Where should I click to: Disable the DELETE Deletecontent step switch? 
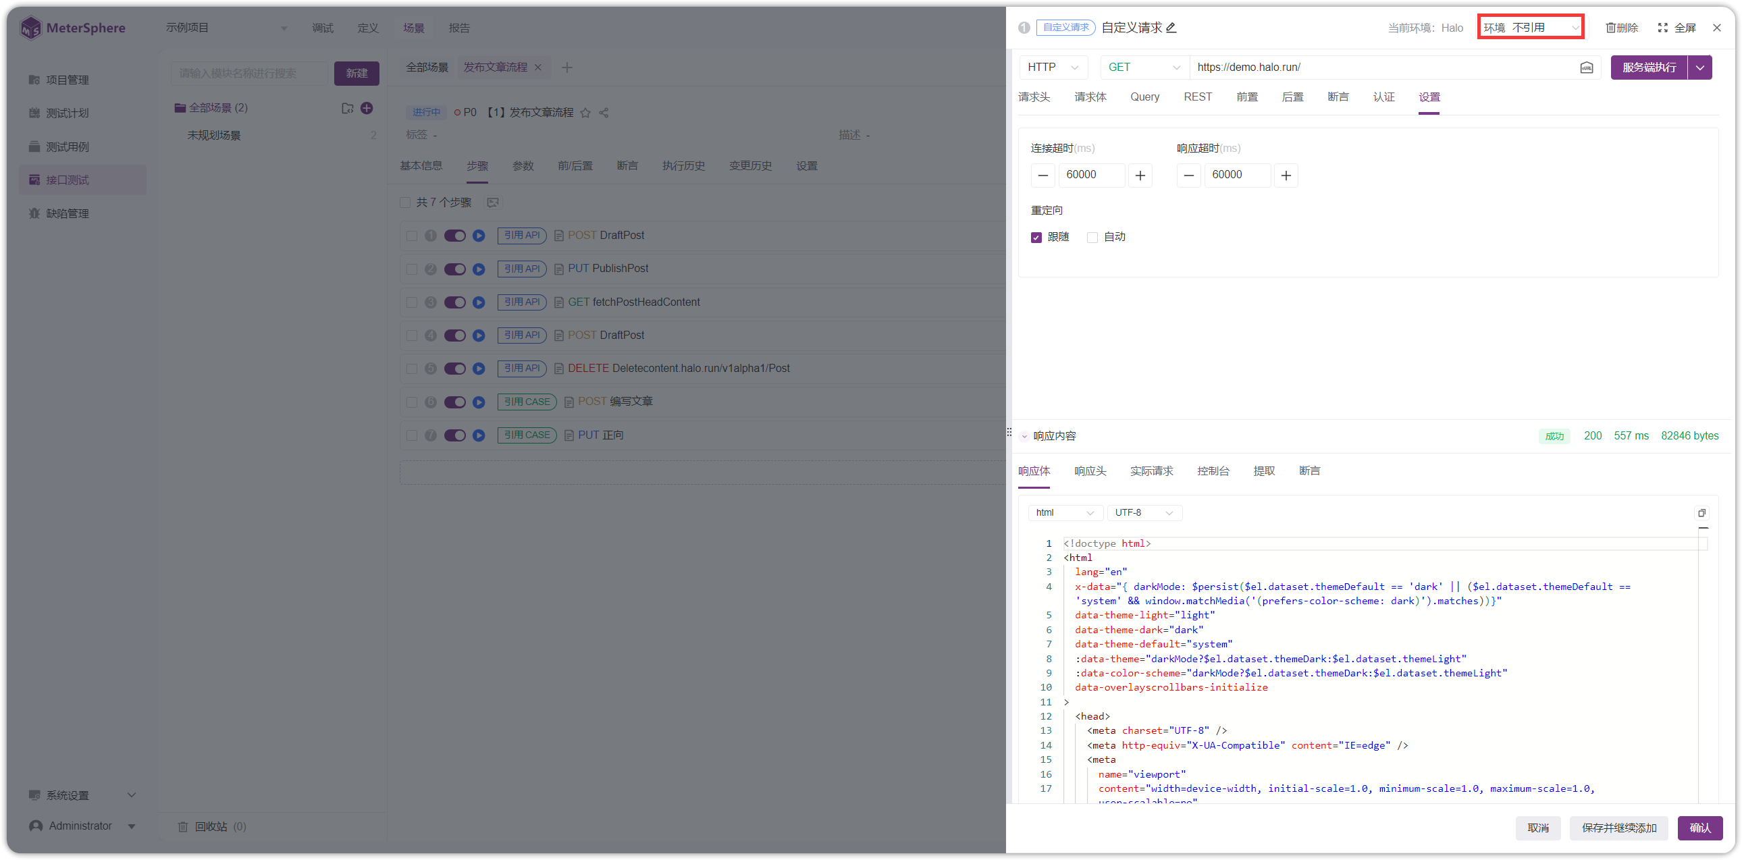[455, 369]
